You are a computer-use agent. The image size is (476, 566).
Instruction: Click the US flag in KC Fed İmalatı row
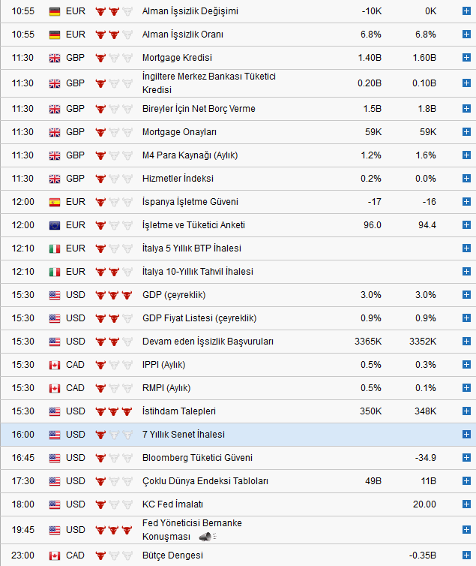pos(55,504)
